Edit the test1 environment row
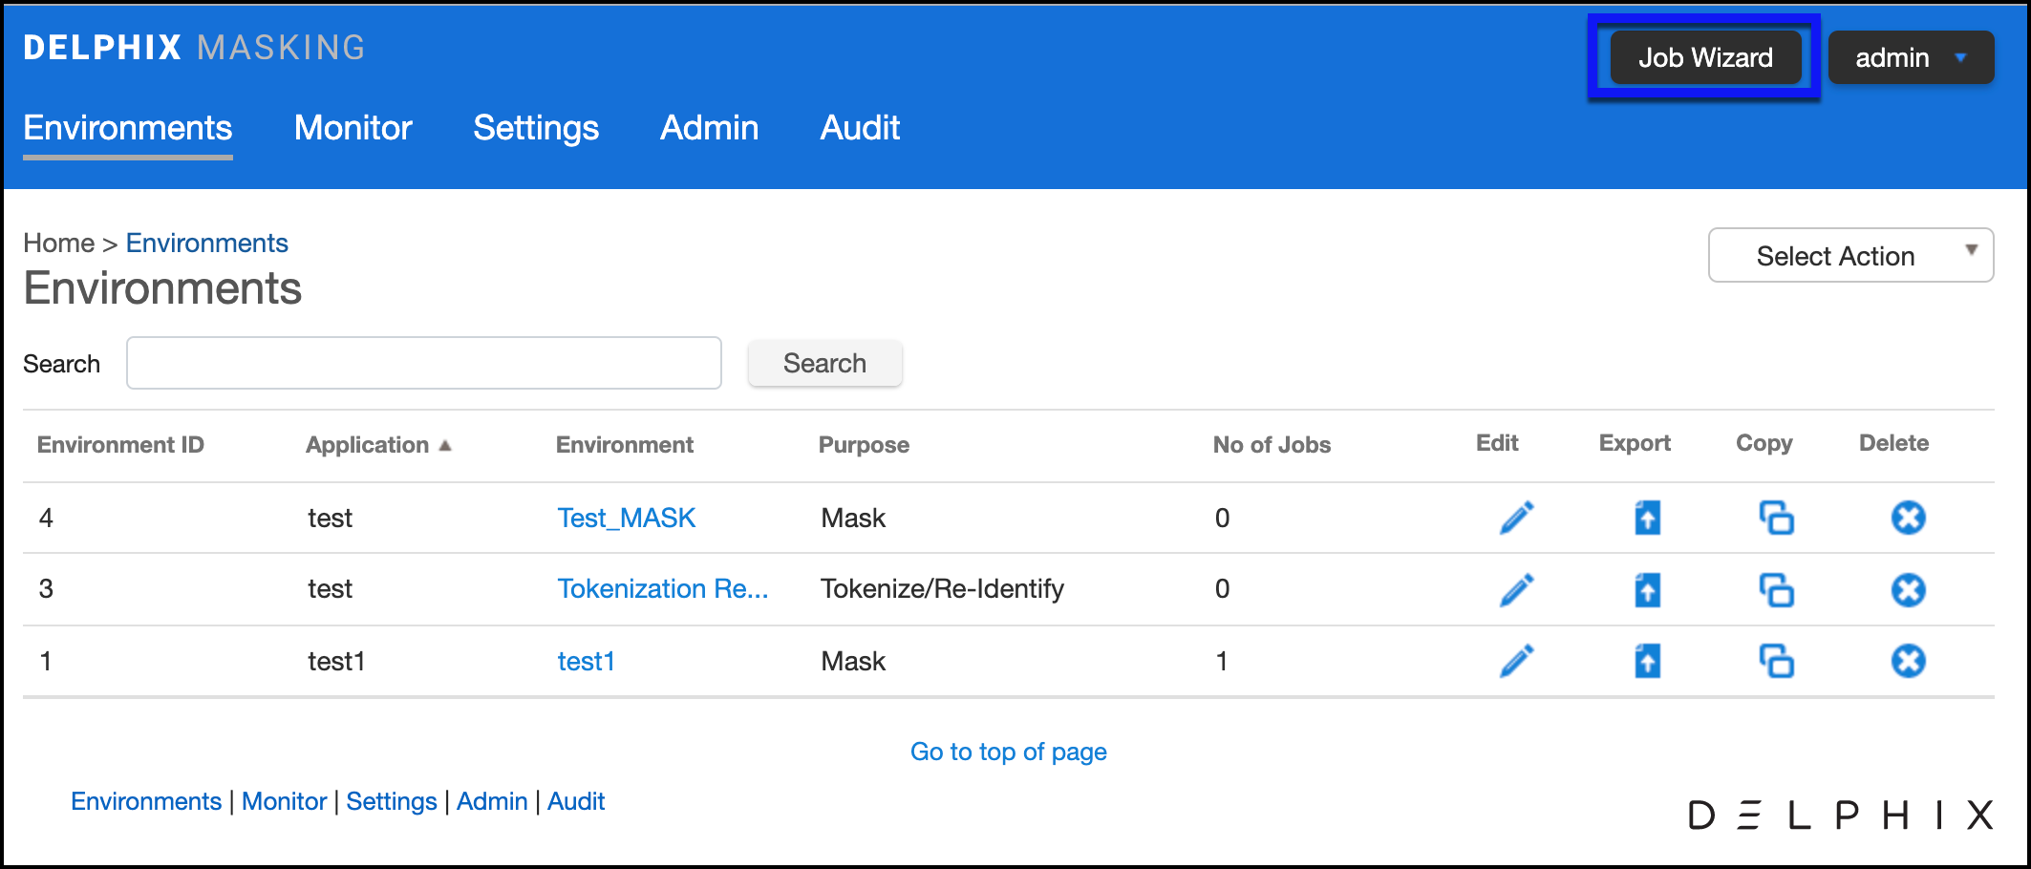The image size is (2031, 869). [x=1516, y=661]
